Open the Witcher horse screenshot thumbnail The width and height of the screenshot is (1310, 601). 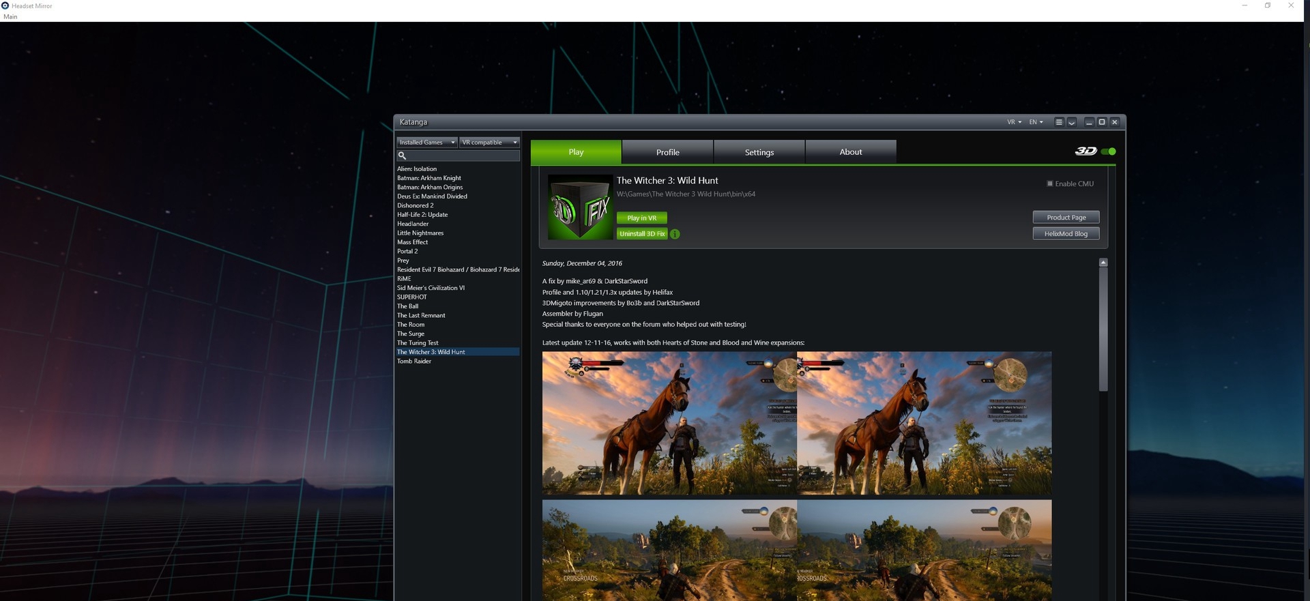tap(797, 424)
